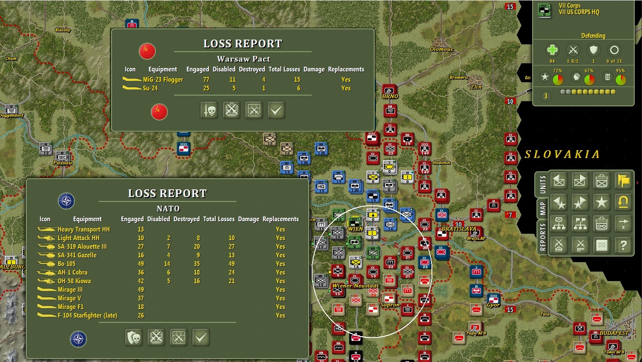Click the crossed-swords backpack button in NATO report
642x362 pixels.
pyautogui.click(x=156, y=337)
